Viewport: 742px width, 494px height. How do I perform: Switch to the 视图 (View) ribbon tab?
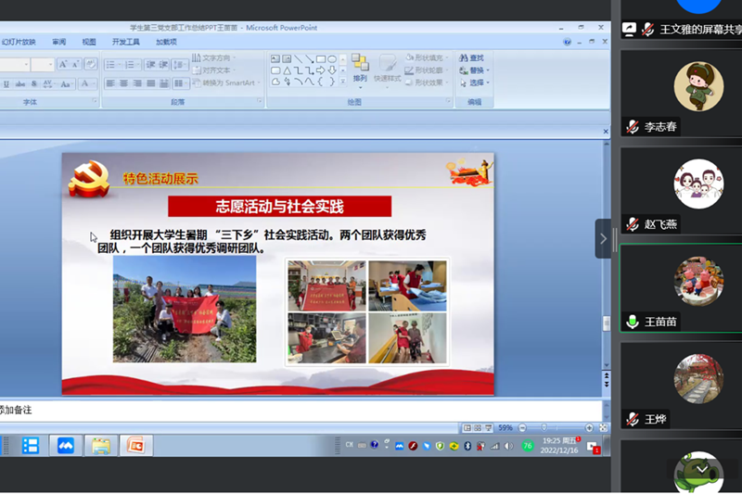coord(89,42)
